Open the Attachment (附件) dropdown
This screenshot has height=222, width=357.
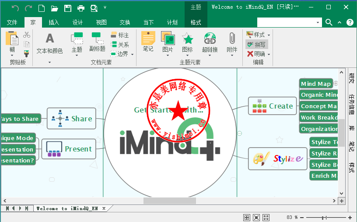[232, 56]
